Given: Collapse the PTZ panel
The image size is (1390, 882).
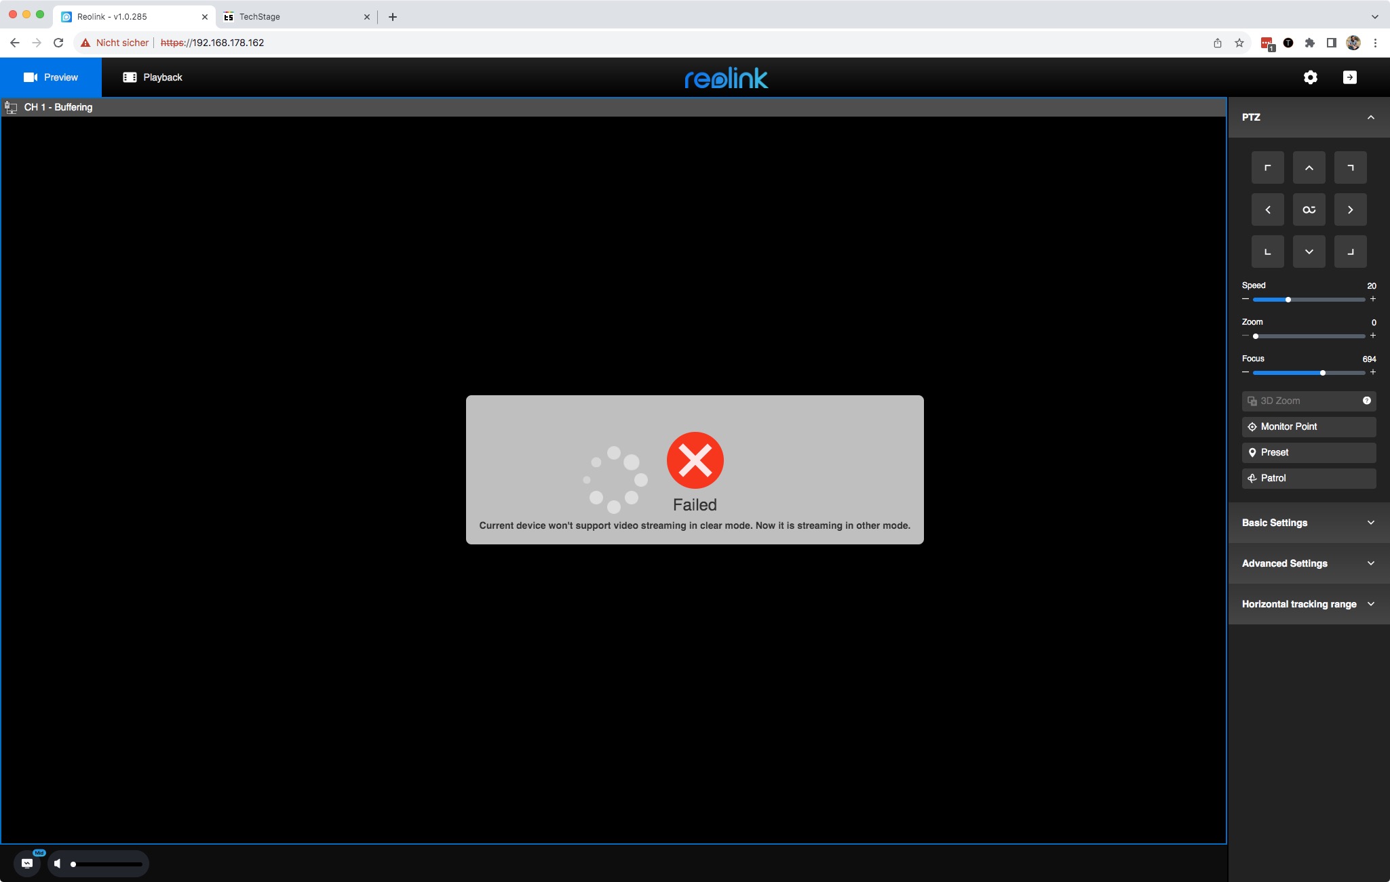Looking at the screenshot, I should pos(1370,117).
